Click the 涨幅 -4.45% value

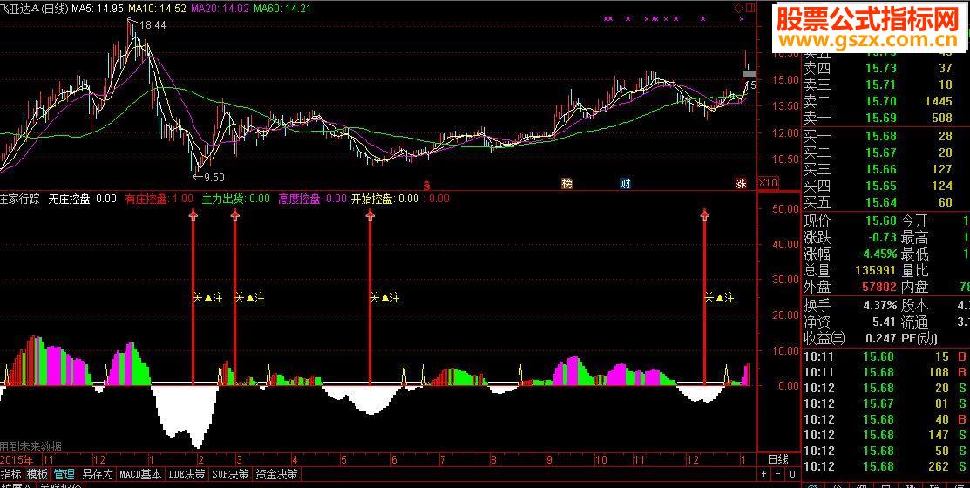pos(877,254)
